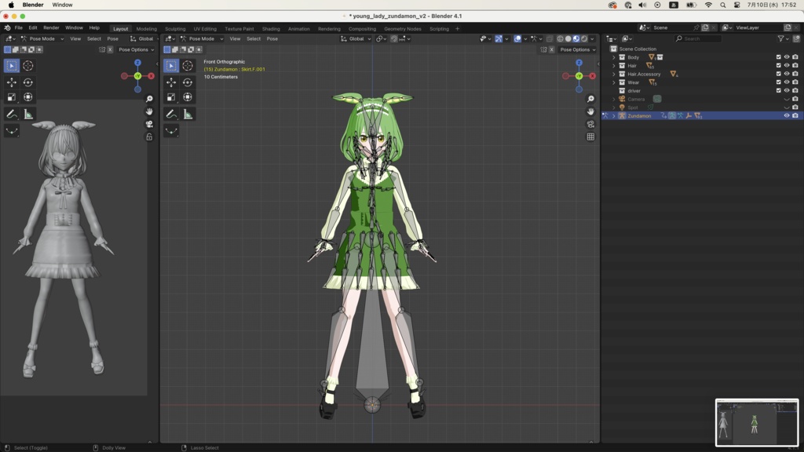
Task: Select the Breakdowner tool in the green-model viewport
Action: point(171,131)
